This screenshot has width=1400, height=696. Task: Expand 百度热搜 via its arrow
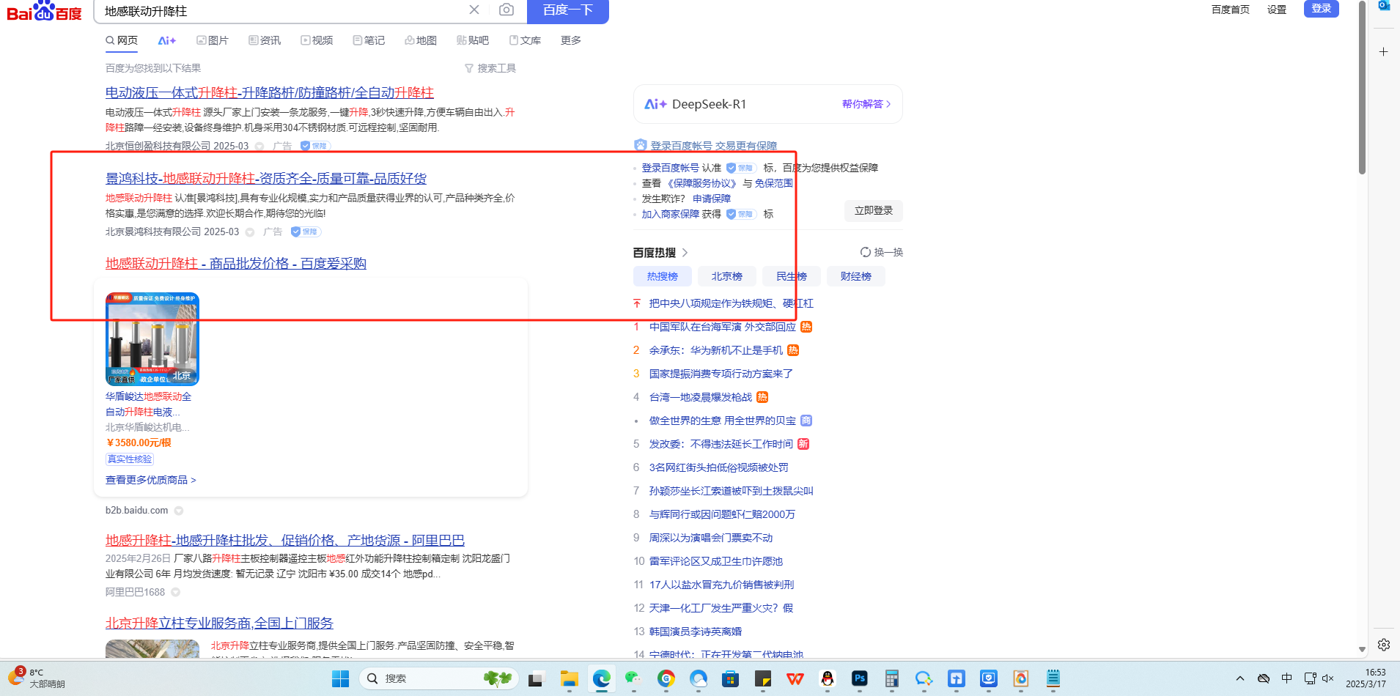[x=685, y=253]
